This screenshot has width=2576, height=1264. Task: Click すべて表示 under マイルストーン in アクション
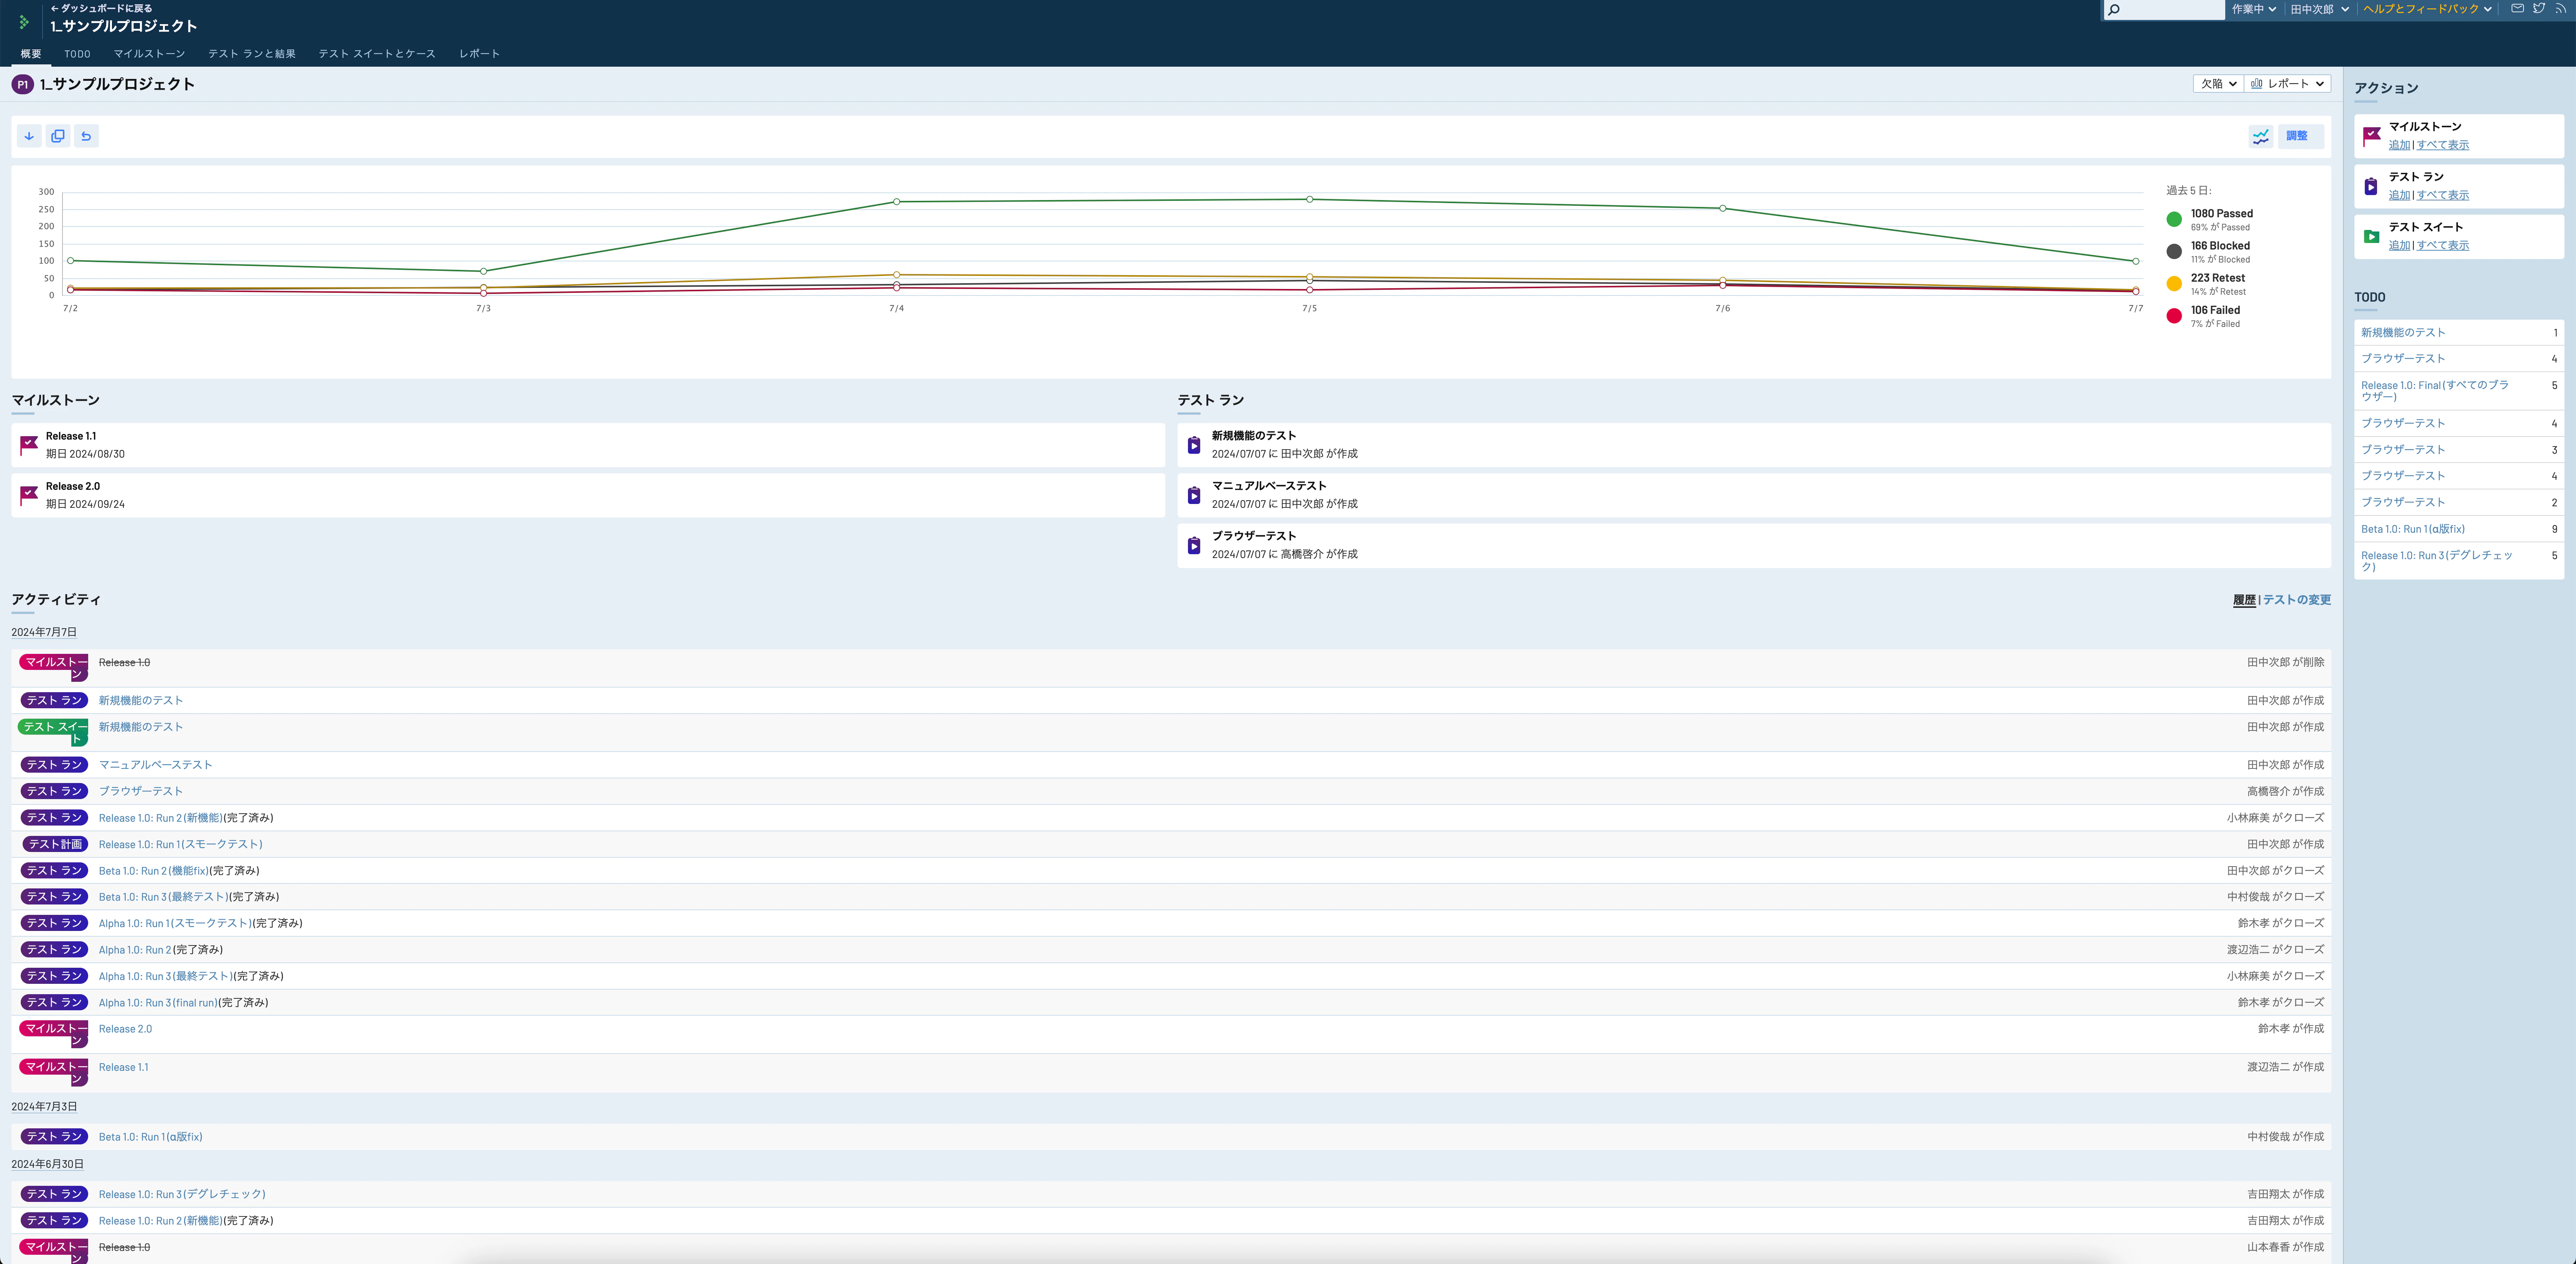point(2443,145)
